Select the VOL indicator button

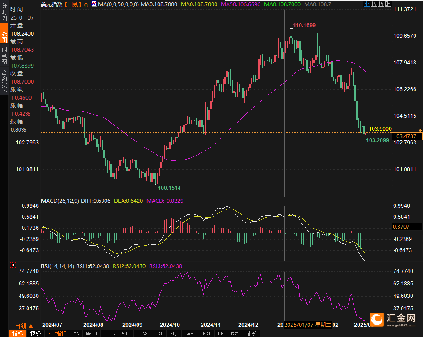[126, 333]
